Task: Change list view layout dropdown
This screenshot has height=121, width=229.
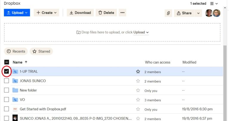Action: (x=214, y=4)
